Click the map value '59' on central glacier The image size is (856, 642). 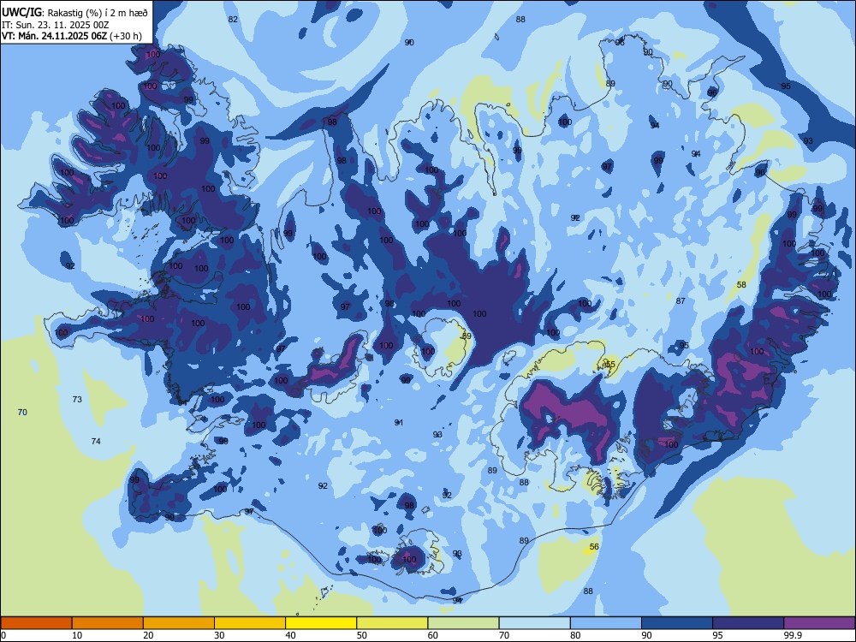467,336
